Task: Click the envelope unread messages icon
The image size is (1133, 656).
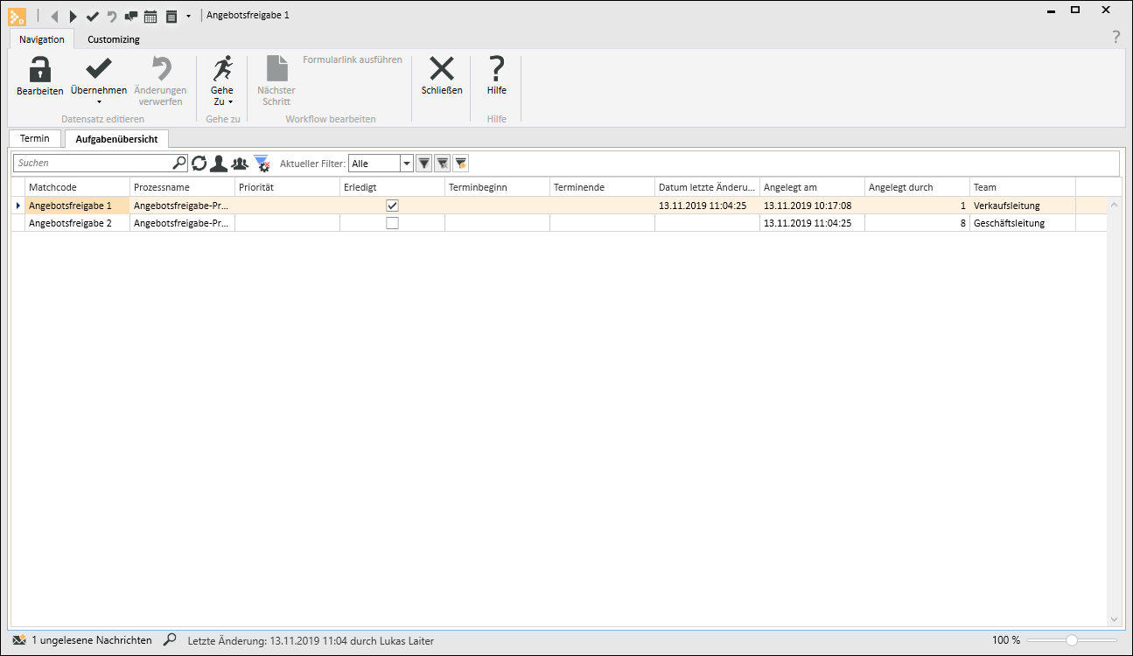Action: [x=19, y=640]
